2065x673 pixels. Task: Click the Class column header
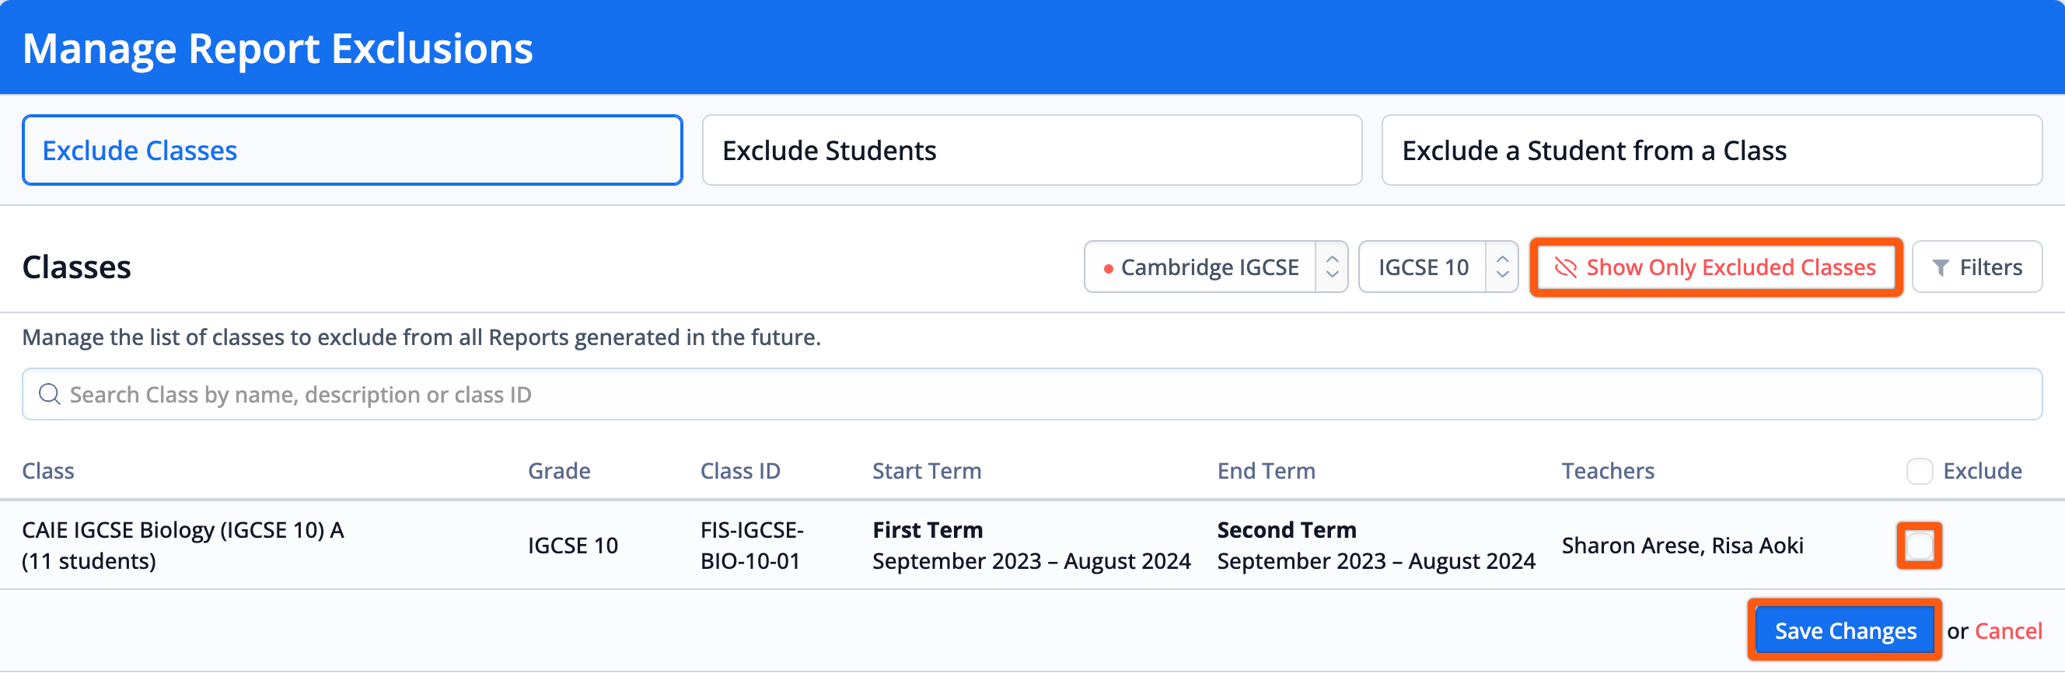pyautogui.click(x=48, y=471)
